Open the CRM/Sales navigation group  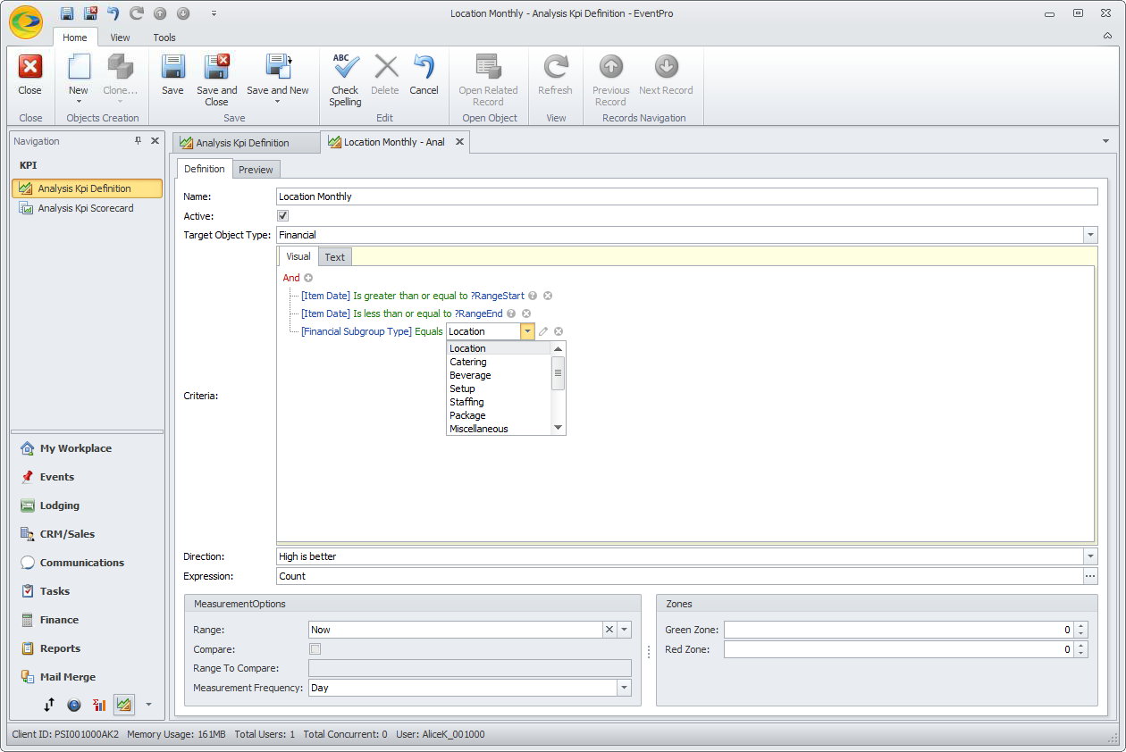[87, 534]
